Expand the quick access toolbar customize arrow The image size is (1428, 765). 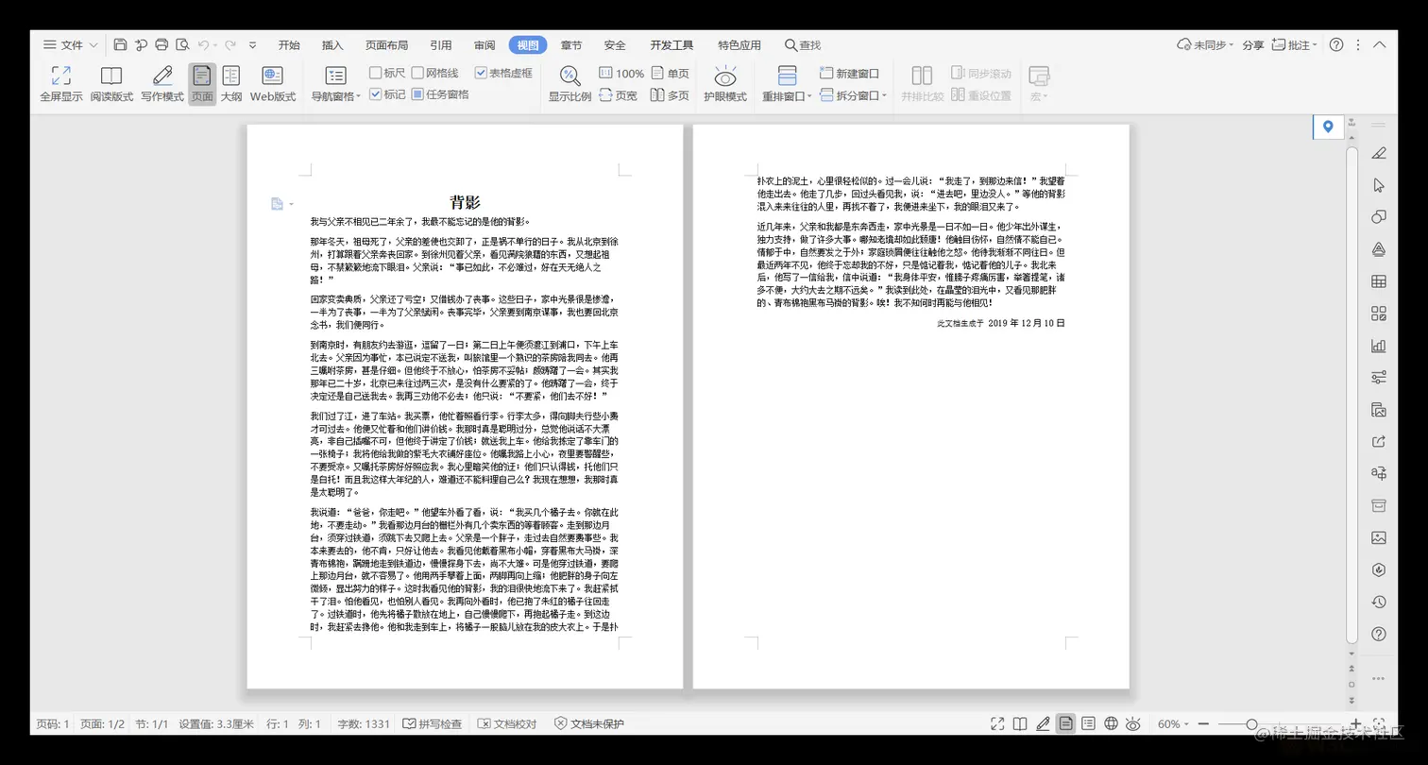[x=252, y=44]
